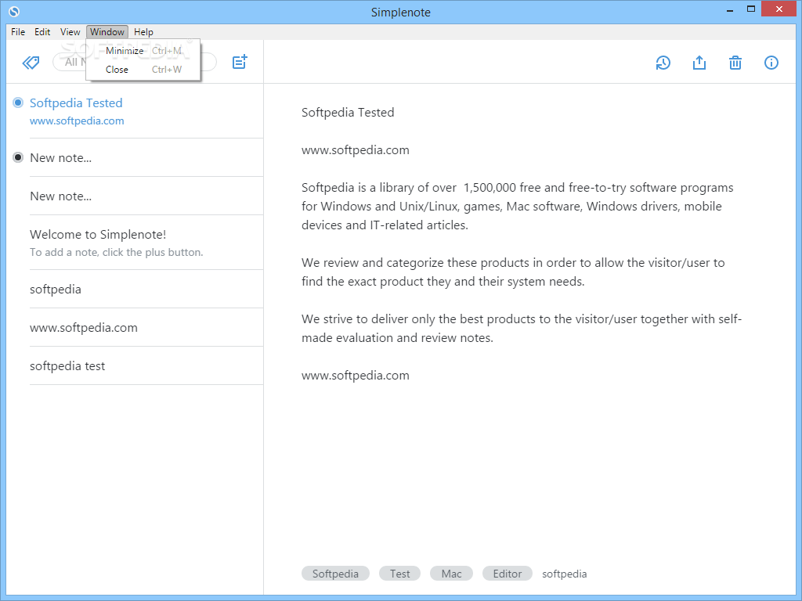The image size is (802, 601).
Task: Move note to trash icon
Action: pos(735,63)
